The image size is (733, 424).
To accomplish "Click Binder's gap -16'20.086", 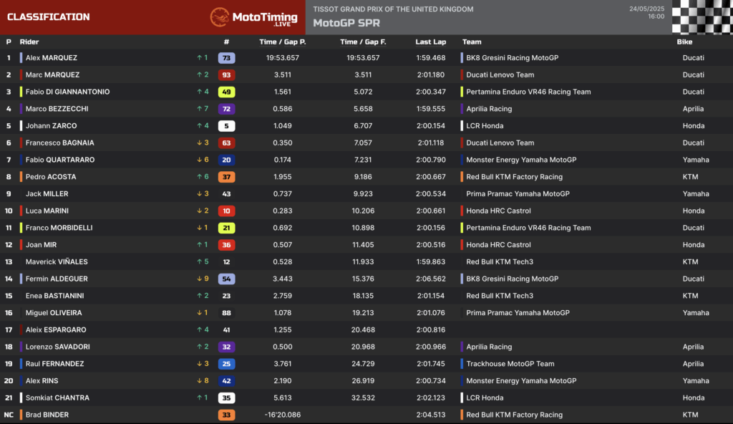I will (282, 415).
